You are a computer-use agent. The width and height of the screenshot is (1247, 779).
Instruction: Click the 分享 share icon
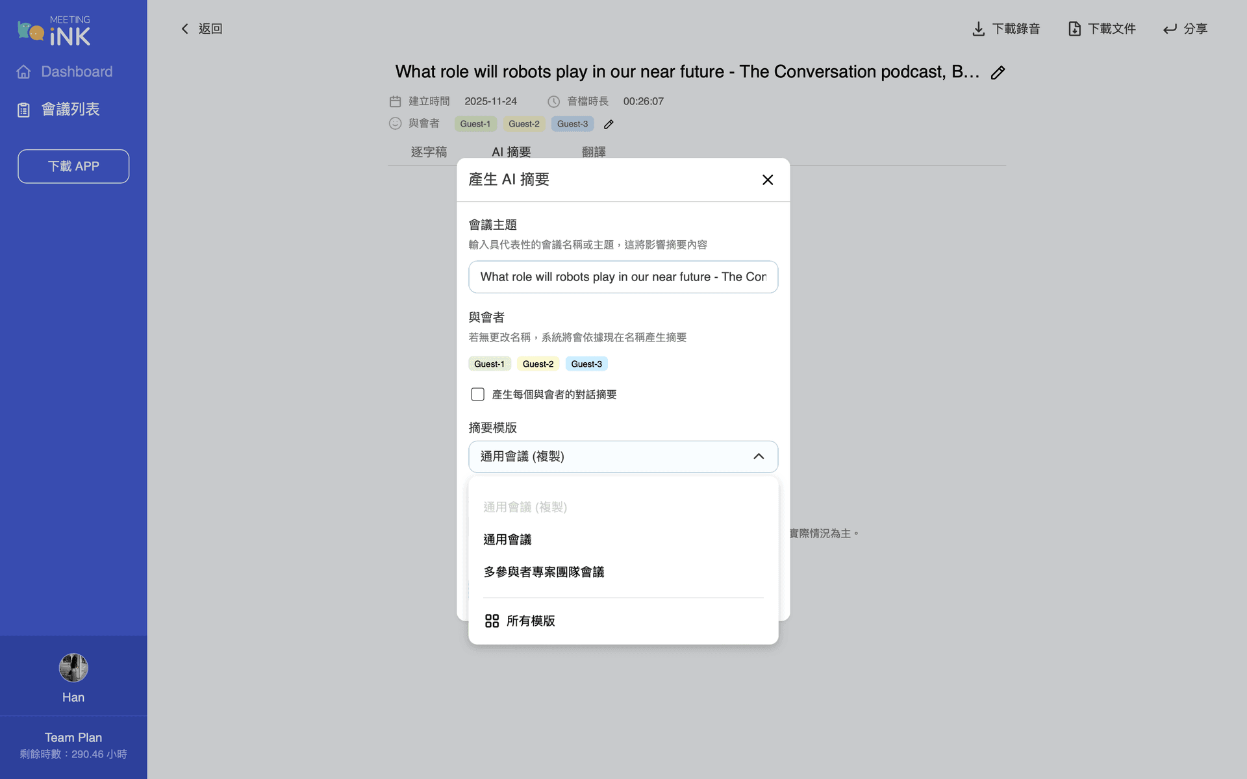coord(1169,29)
